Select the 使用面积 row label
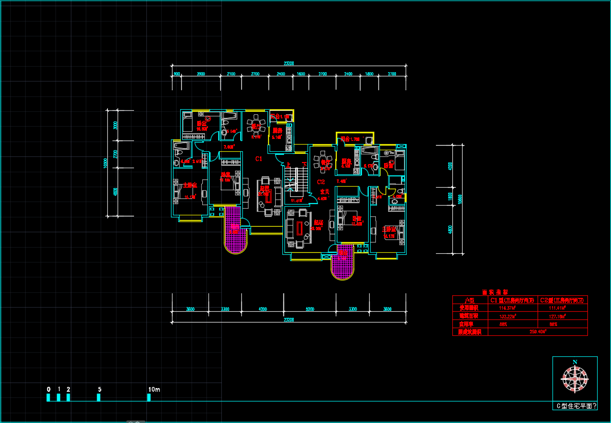The image size is (611, 423). click(470, 308)
